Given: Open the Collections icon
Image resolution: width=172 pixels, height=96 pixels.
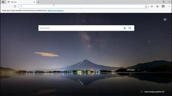Looking at the screenshot, I should (157, 6).
